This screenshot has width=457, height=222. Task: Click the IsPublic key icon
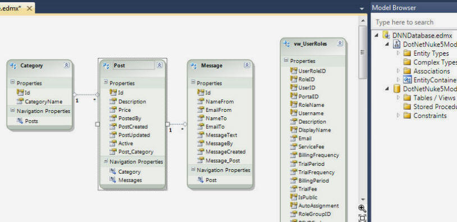pos(294,197)
